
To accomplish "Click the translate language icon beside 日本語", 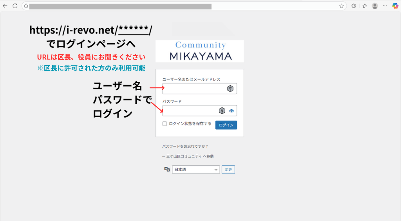I will coord(167,169).
